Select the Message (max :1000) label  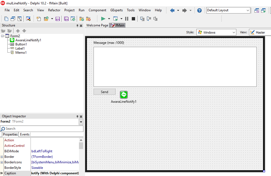coord(109,43)
